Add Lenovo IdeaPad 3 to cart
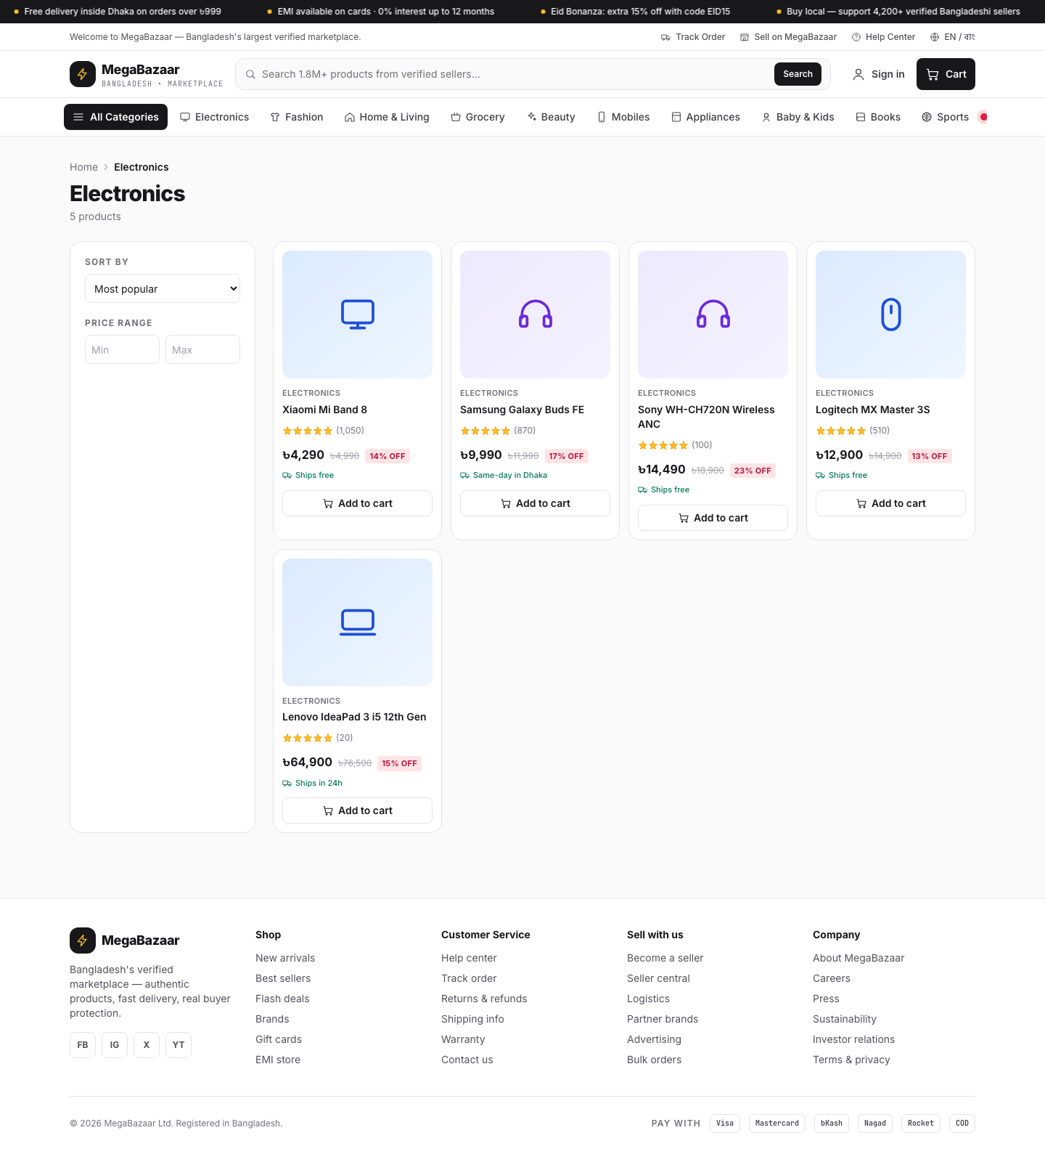Image resolution: width=1045 pixels, height=1162 pixels. tap(357, 810)
